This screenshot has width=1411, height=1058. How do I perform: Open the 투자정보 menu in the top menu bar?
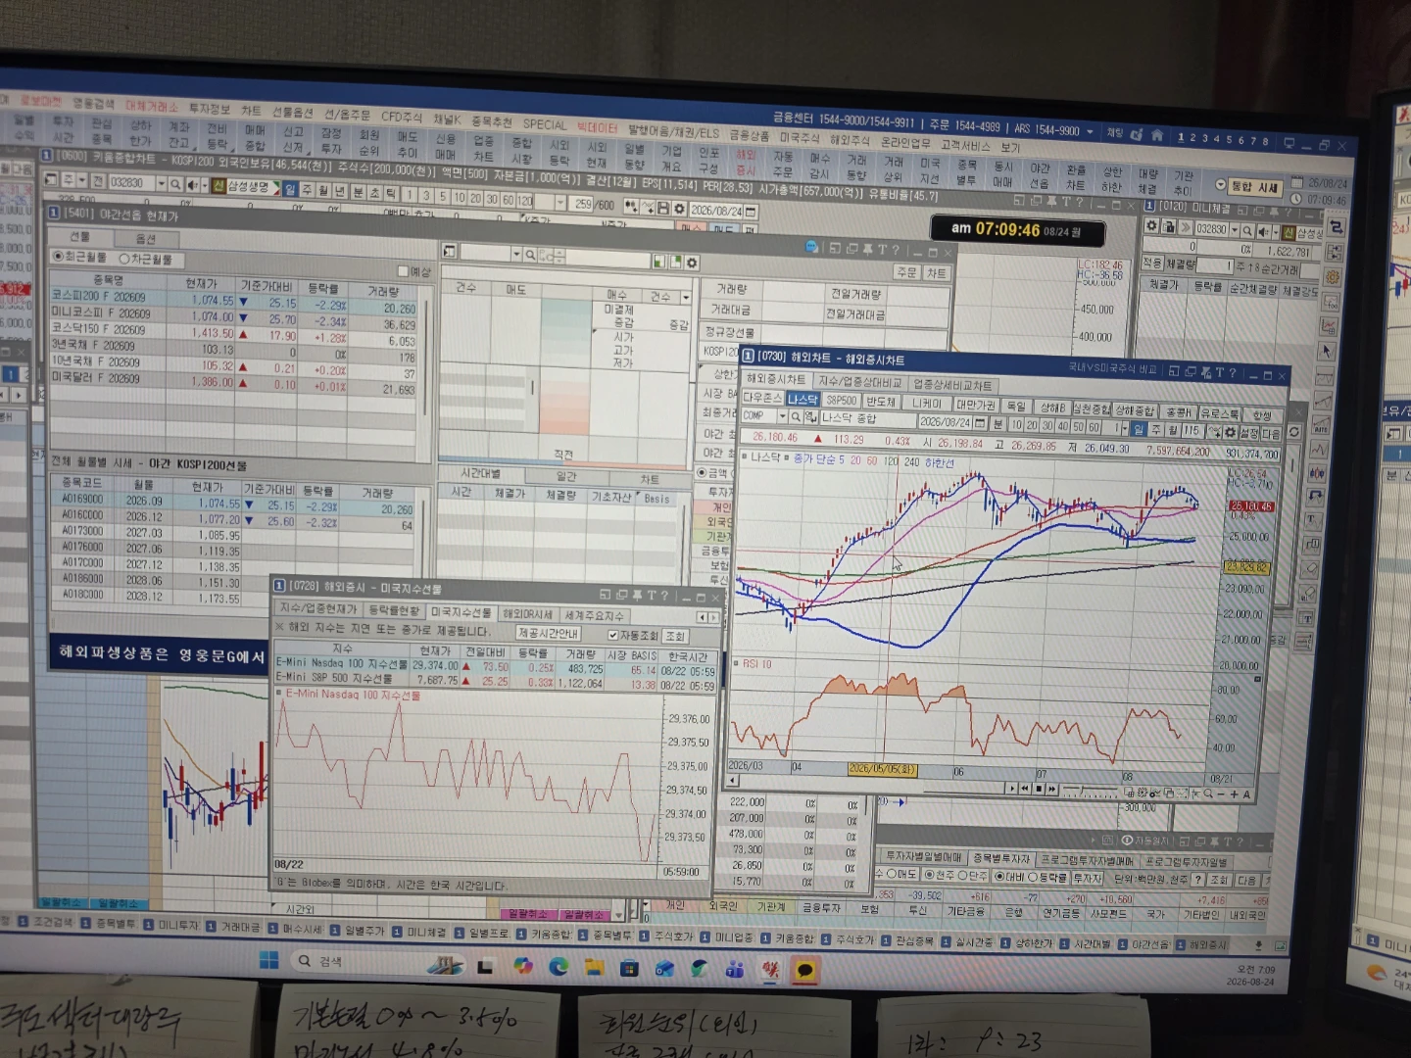(209, 109)
